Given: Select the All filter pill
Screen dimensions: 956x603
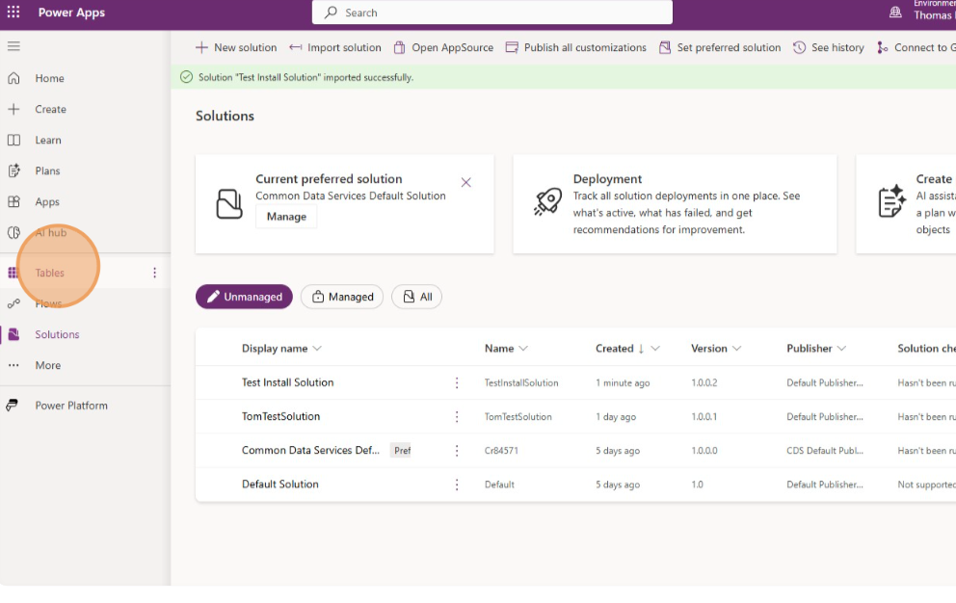Looking at the screenshot, I should click(x=417, y=297).
